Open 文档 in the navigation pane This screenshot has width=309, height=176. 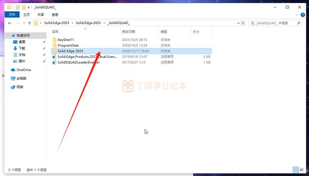click(x=22, y=55)
